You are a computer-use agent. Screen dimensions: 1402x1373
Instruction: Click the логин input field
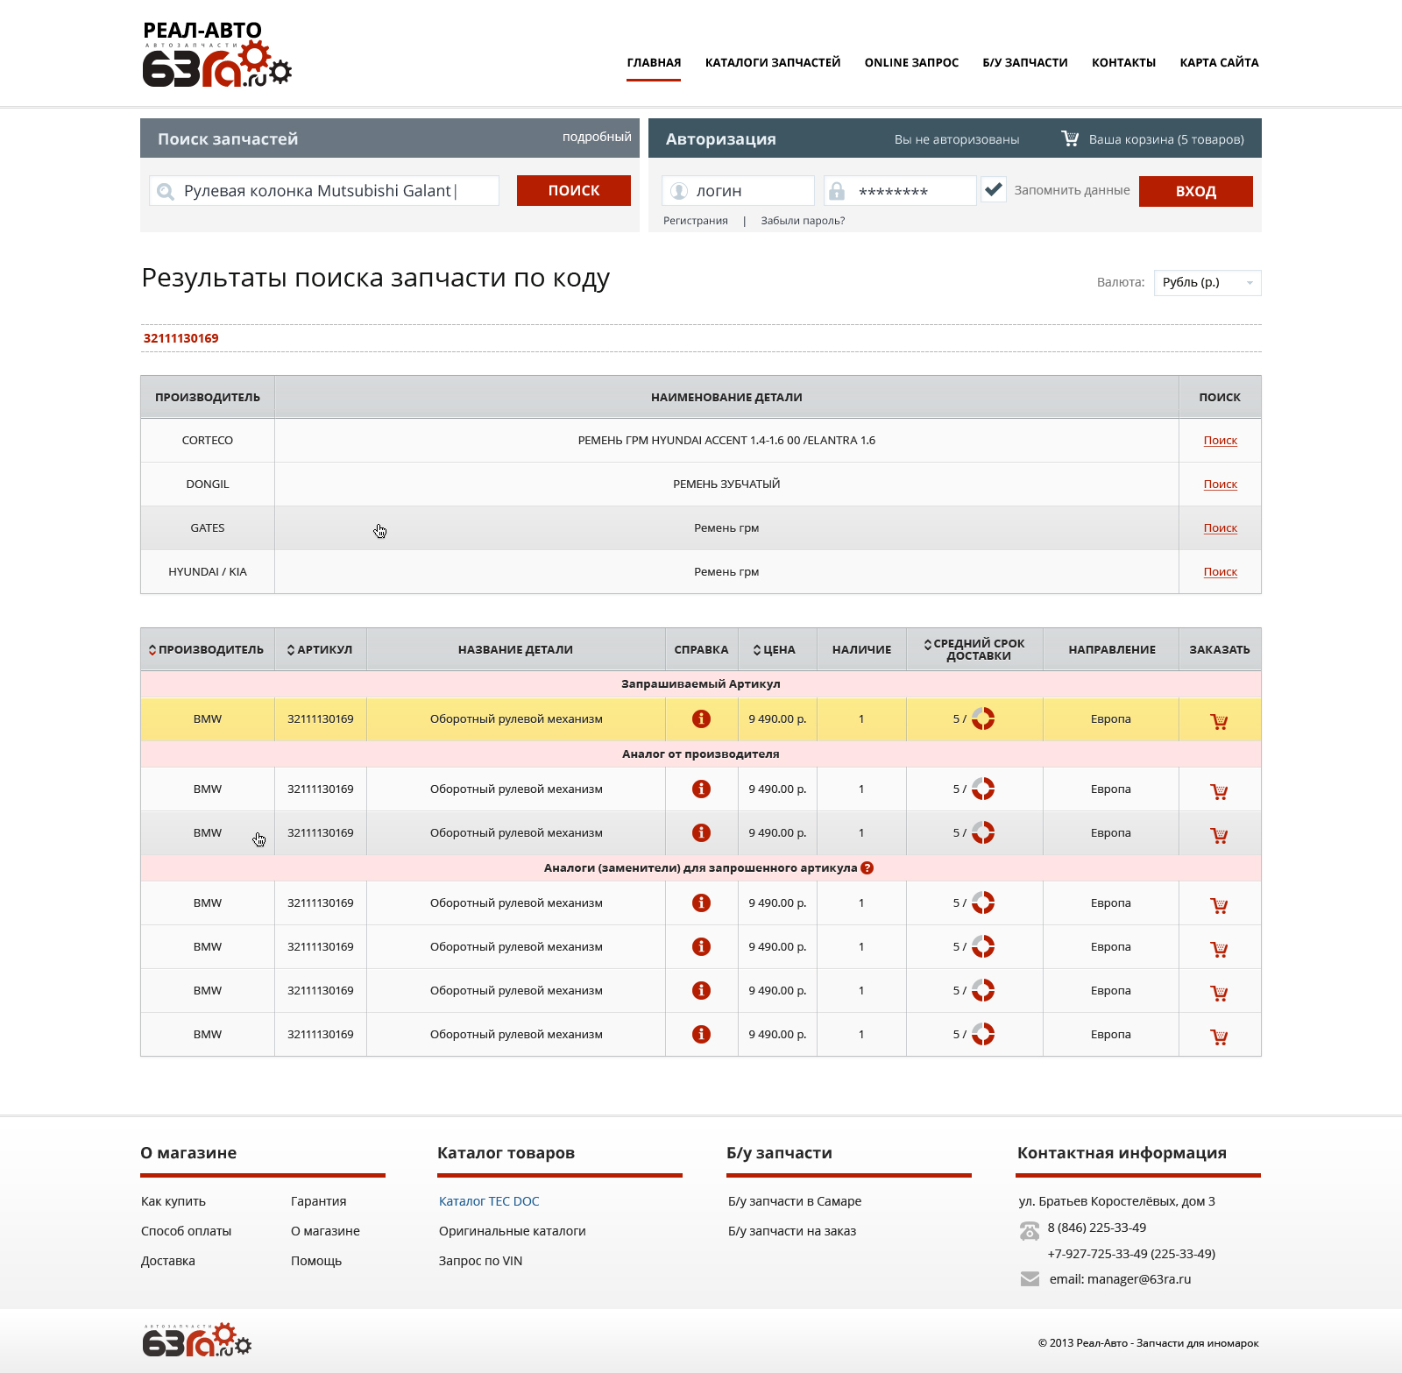pos(738,190)
